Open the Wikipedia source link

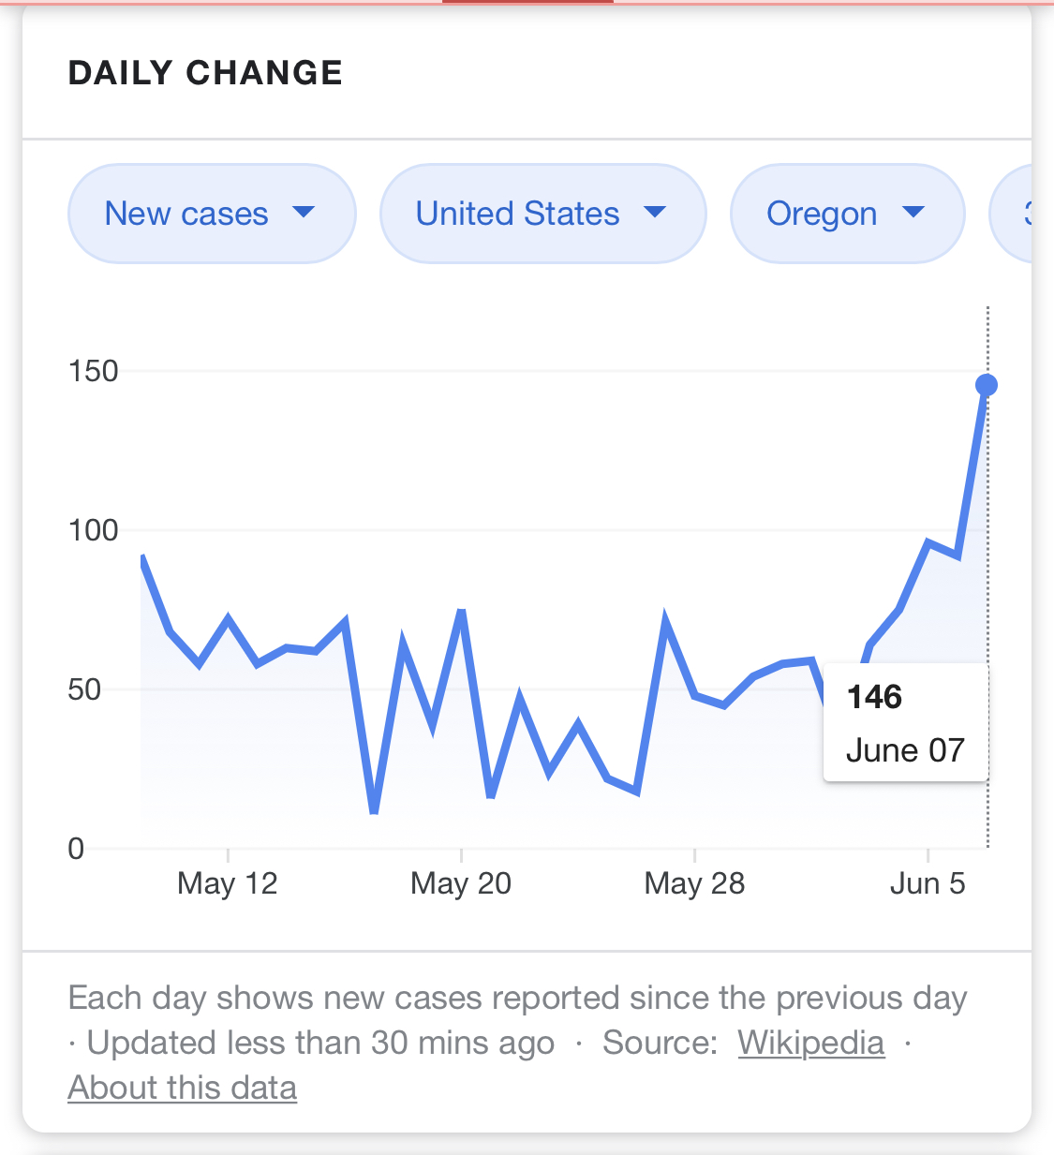coord(810,1043)
